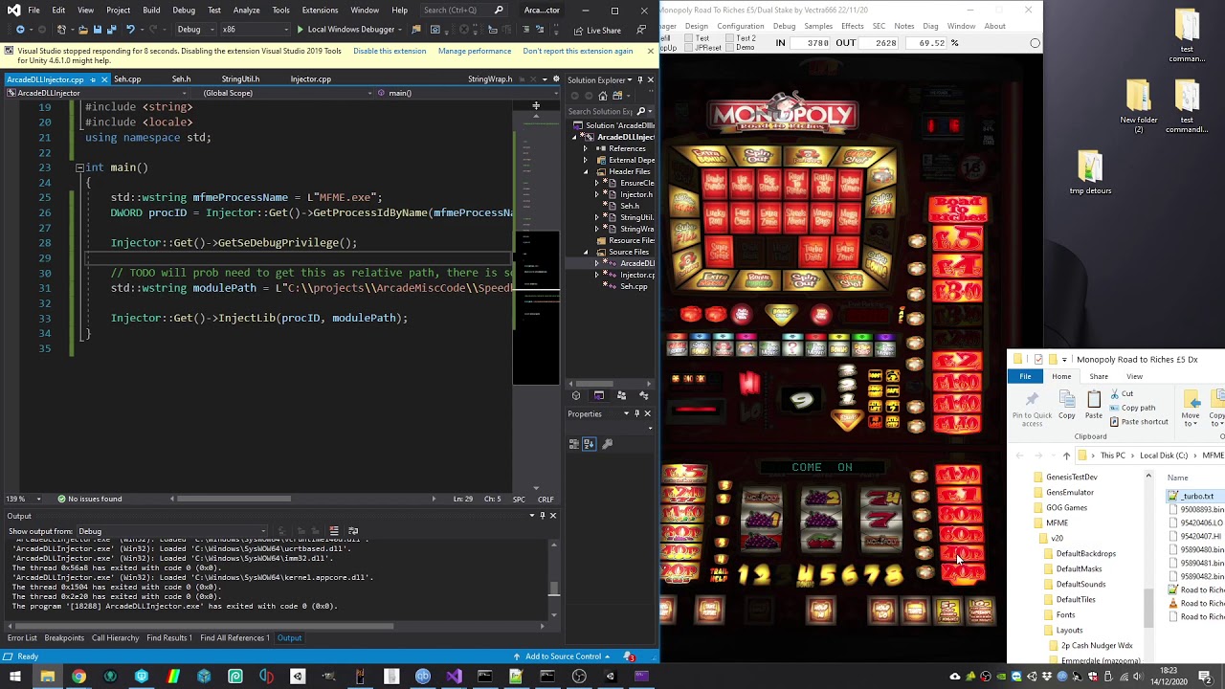Open the Extensions menu in Visual Studio
Image resolution: width=1225 pixels, height=689 pixels.
pos(320,10)
